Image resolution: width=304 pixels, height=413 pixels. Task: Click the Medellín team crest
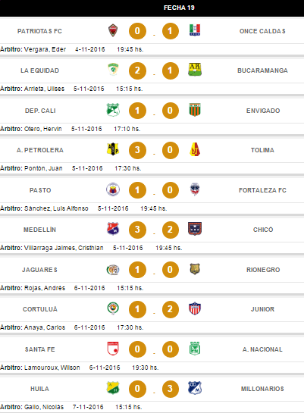coord(113,229)
